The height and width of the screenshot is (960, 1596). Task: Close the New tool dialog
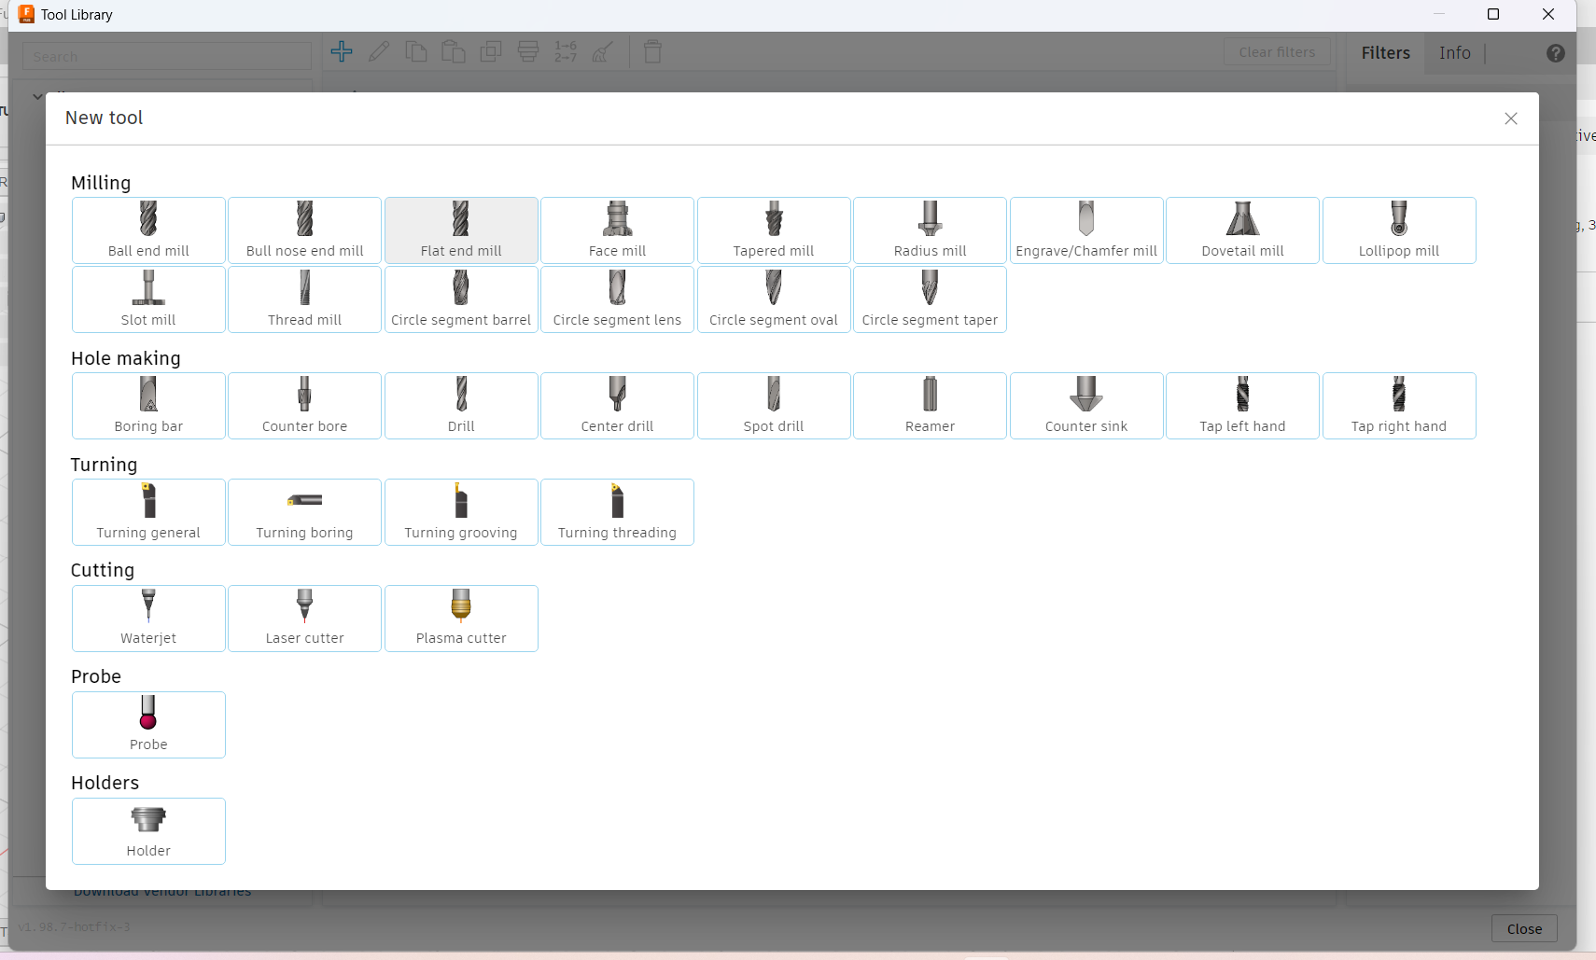1511,118
